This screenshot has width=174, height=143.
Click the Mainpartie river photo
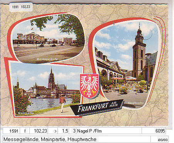(47, 89)
